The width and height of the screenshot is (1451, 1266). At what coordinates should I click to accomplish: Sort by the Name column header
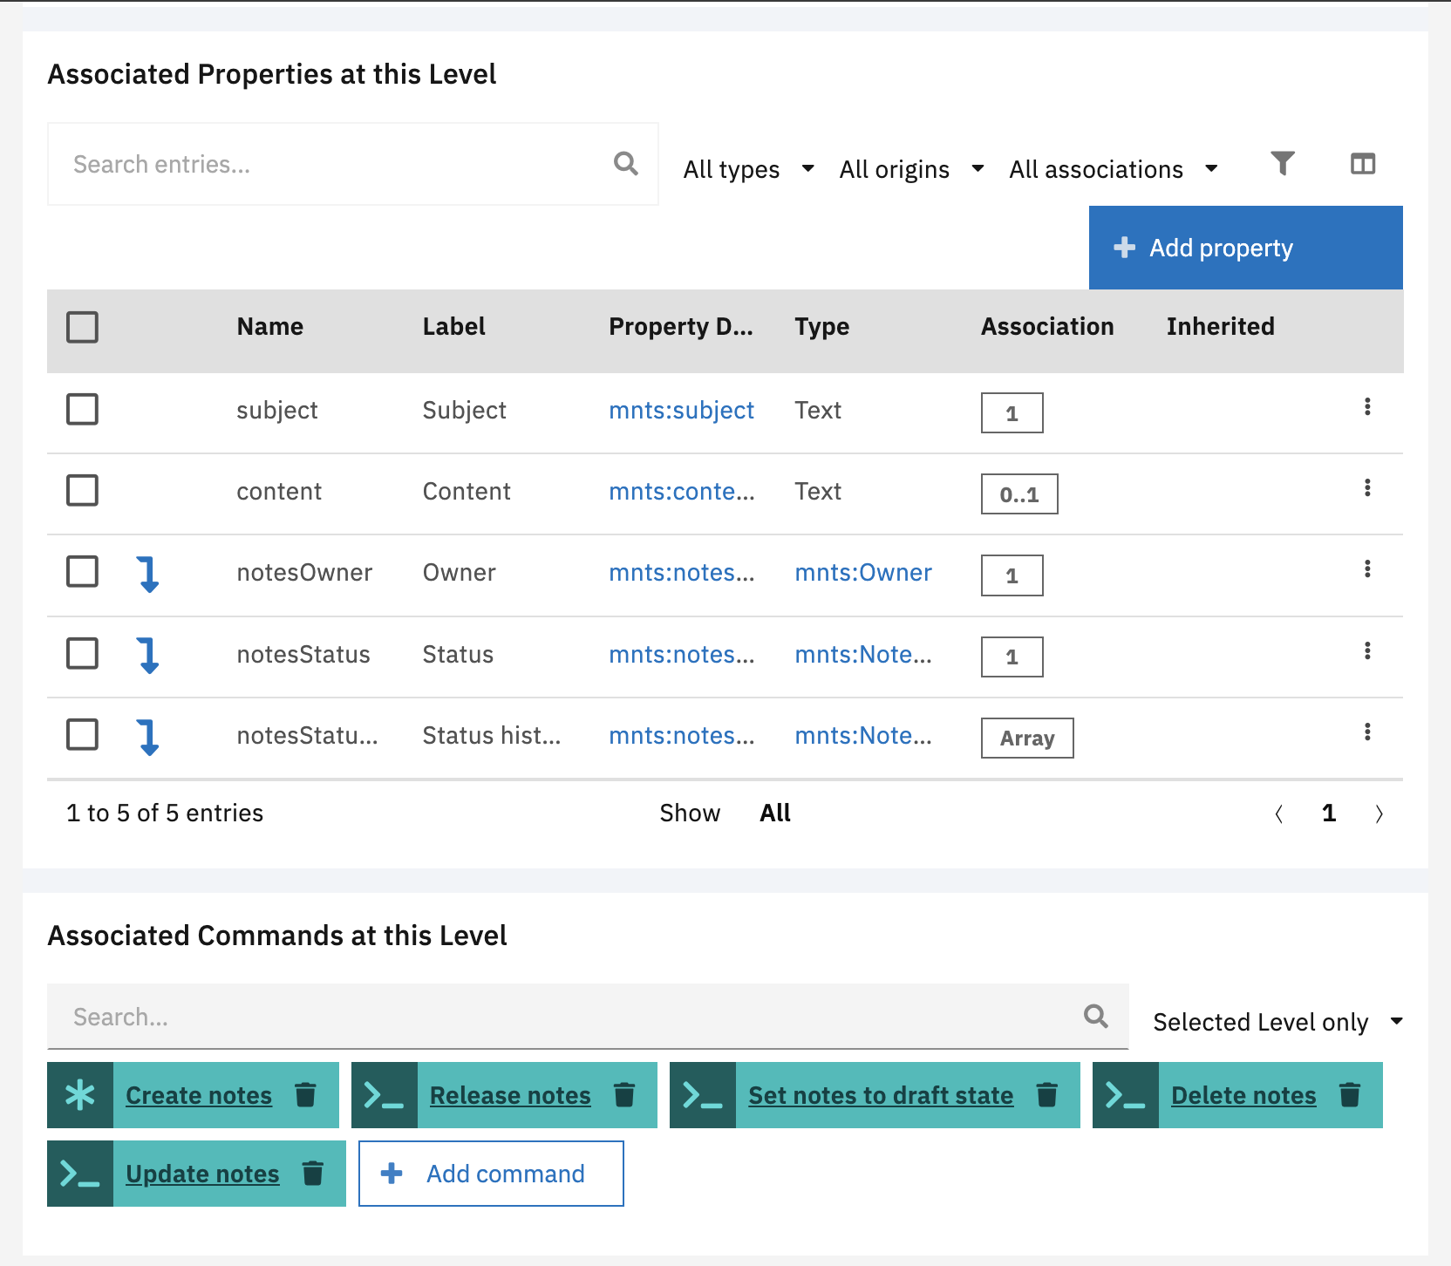coord(270,327)
